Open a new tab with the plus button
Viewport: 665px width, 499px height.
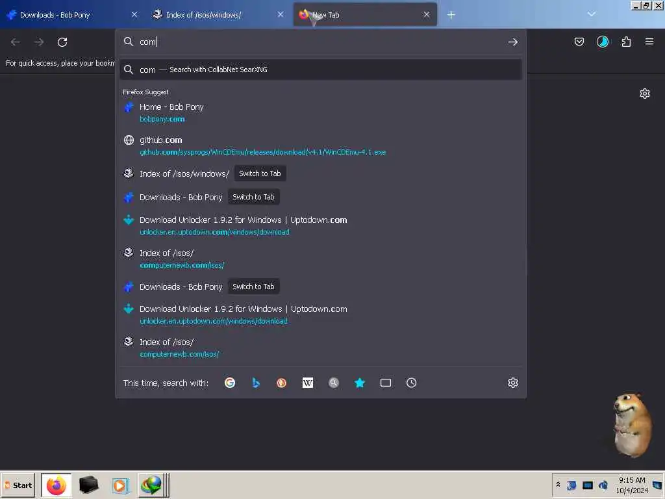(x=451, y=15)
